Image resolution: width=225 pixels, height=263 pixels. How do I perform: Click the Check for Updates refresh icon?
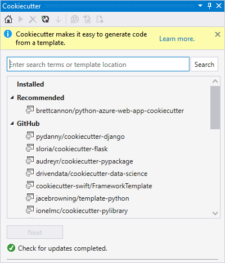click(45, 19)
